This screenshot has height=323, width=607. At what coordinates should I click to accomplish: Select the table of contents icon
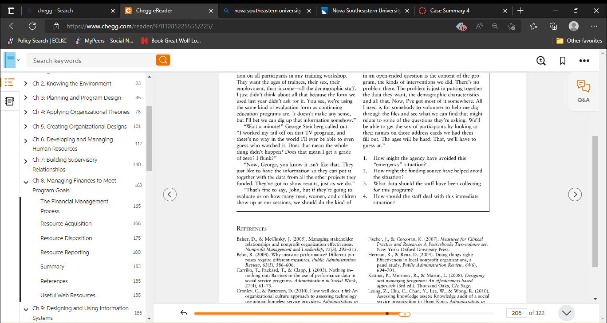coord(9,82)
